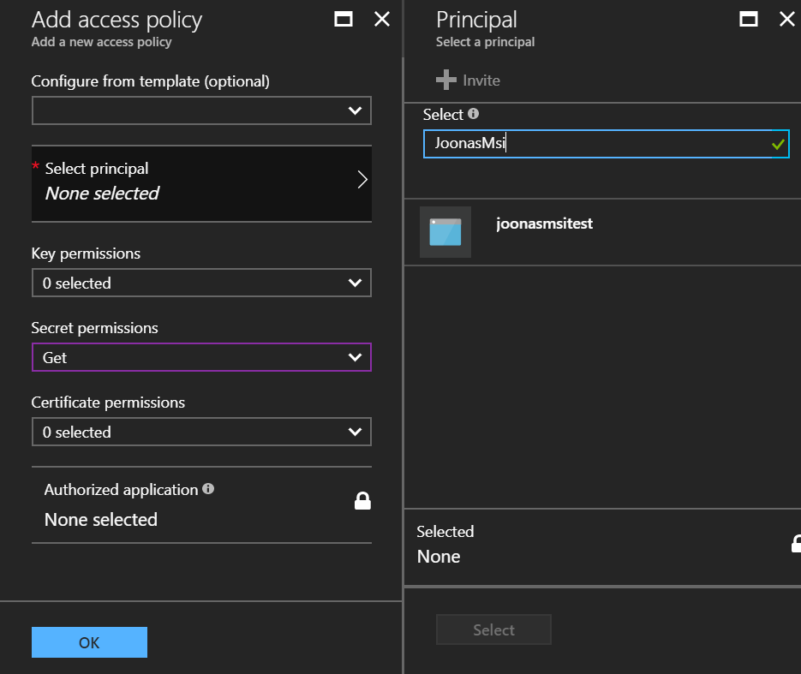Expand Certificate permissions dropdown
The height and width of the screenshot is (674, 801).
pyautogui.click(x=201, y=432)
